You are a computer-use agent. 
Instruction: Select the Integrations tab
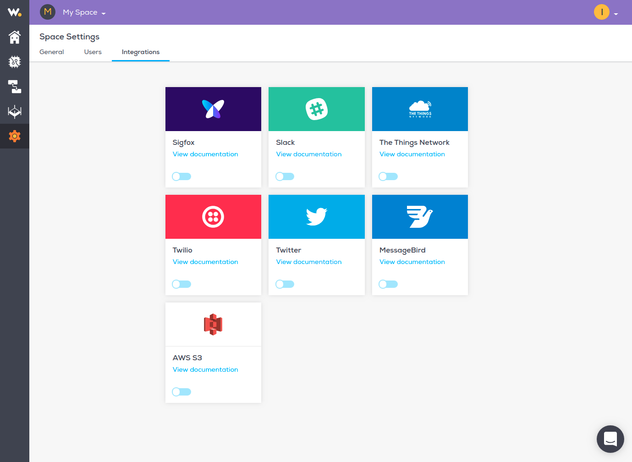click(x=141, y=52)
